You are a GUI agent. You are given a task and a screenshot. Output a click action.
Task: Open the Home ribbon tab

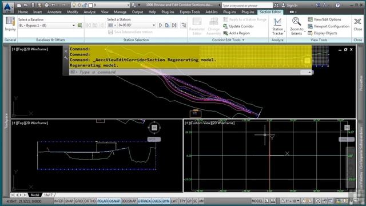[23, 12]
